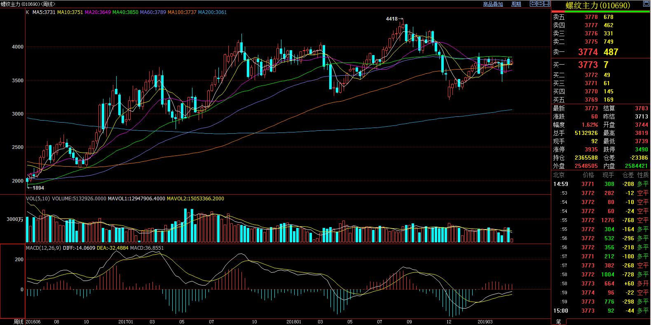Click MA60:3789 indicator label

(153, 12)
